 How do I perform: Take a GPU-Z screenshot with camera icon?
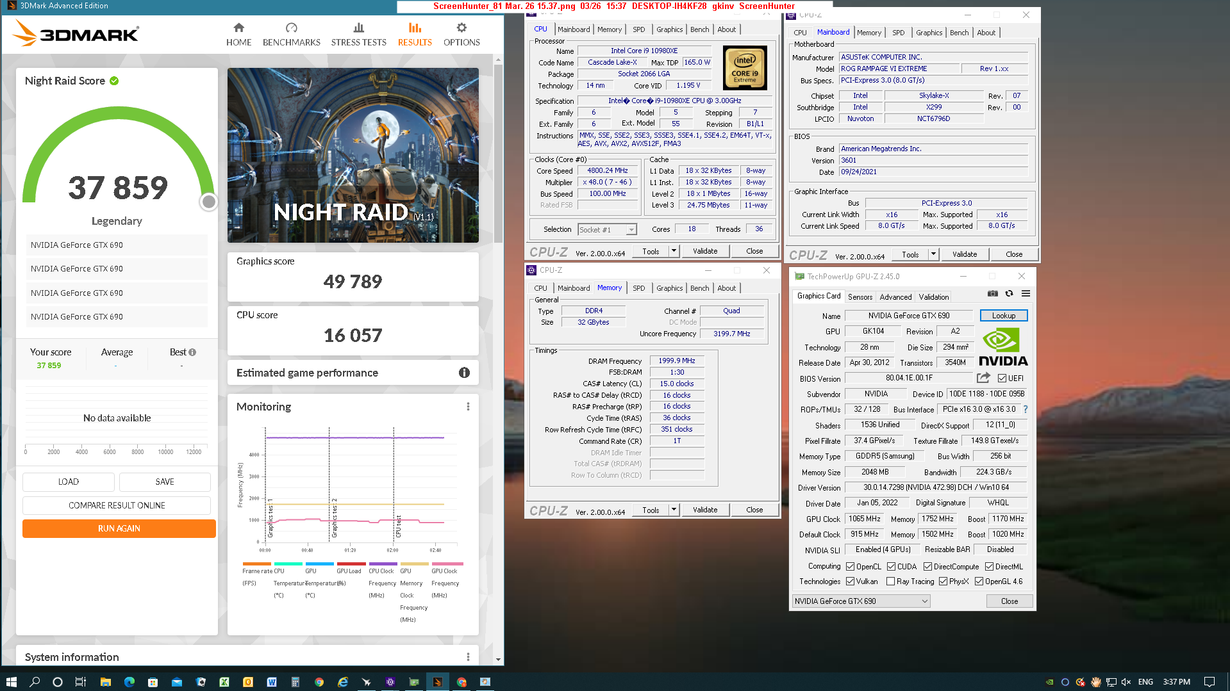(x=993, y=293)
